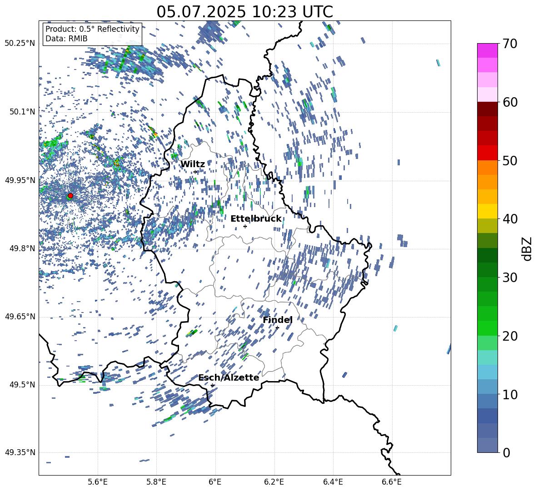This screenshot has height=491, width=538.
Task: Click the colorbar tick value '30'
Action: pos(510,278)
